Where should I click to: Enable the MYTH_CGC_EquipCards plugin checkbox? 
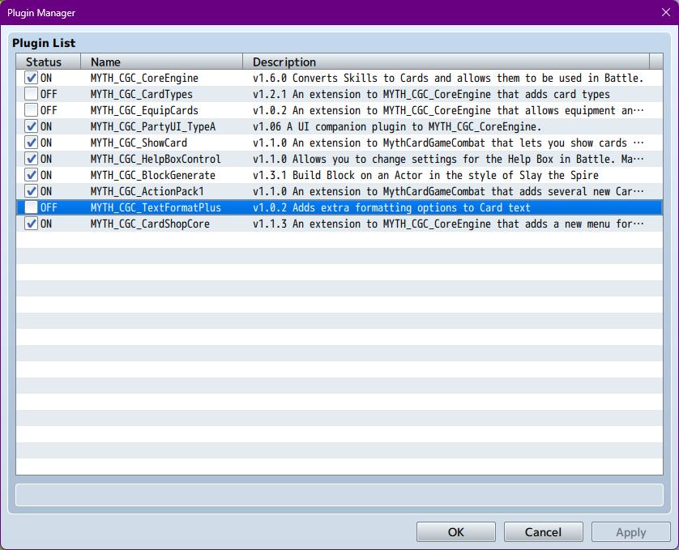click(31, 110)
